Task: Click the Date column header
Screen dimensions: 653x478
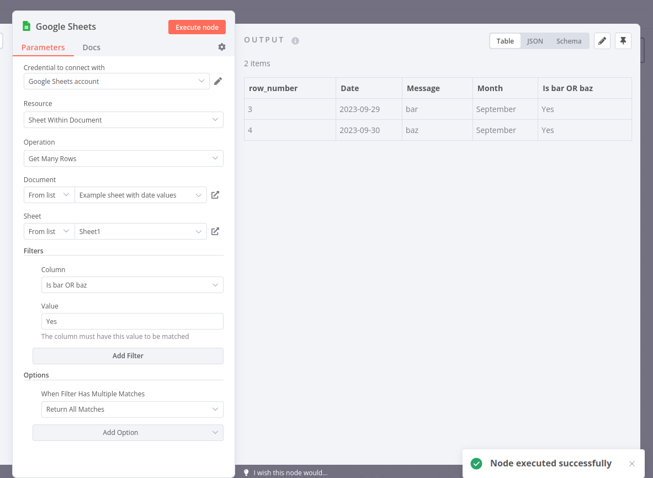Action: pyautogui.click(x=369, y=88)
